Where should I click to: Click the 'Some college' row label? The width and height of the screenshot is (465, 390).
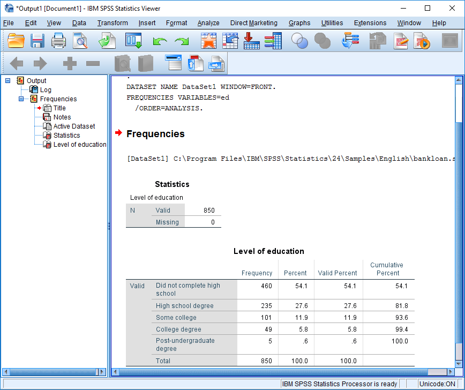pyautogui.click(x=176, y=318)
